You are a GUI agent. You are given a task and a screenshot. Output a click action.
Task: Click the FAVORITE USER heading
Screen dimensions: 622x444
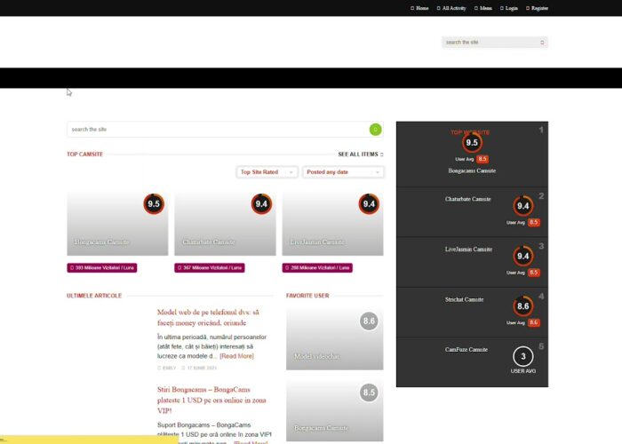(x=307, y=296)
